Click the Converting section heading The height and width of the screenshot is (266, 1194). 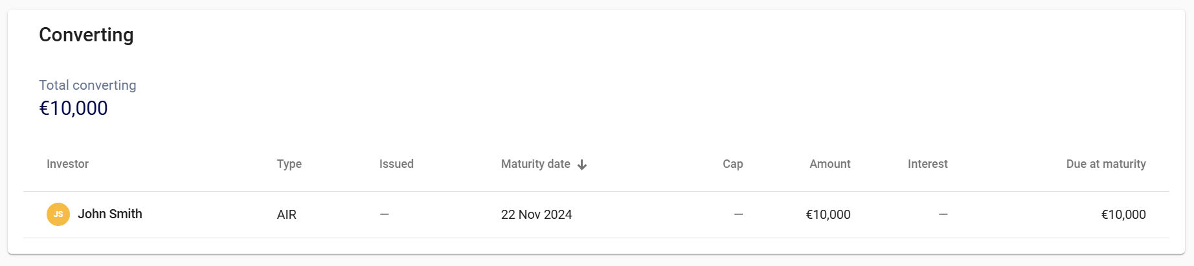tap(86, 35)
